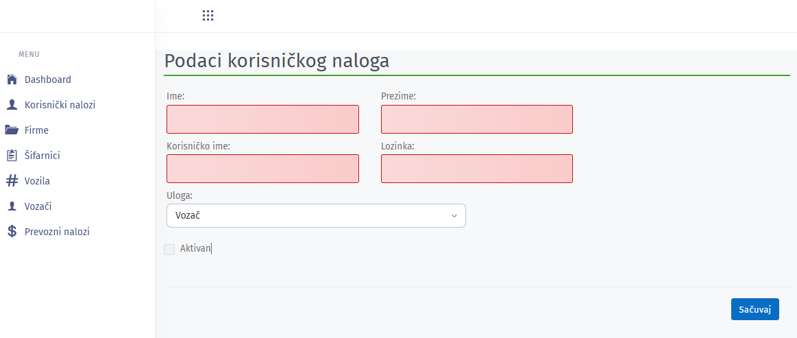Open the Uloga dropdown showing Vozač
The height and width of the screenshot is (338, 797).
[x=316, y=215]
